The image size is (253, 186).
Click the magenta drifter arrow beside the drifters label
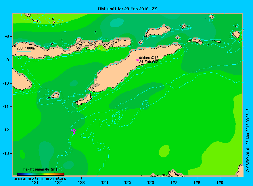pos(137,60)
